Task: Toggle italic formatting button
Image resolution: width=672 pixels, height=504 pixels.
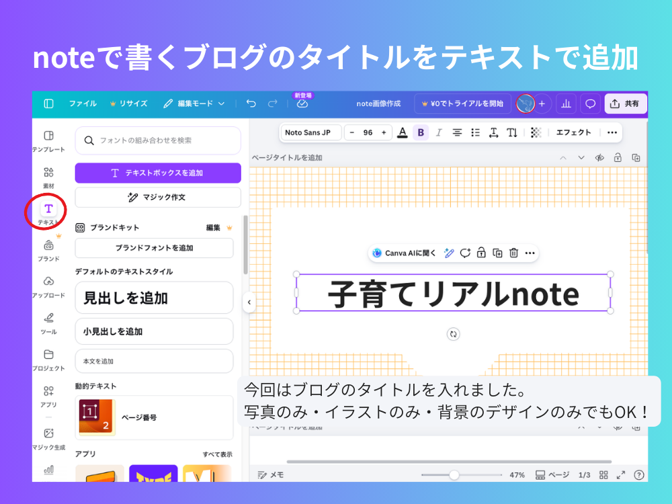Action: point(439,132)
